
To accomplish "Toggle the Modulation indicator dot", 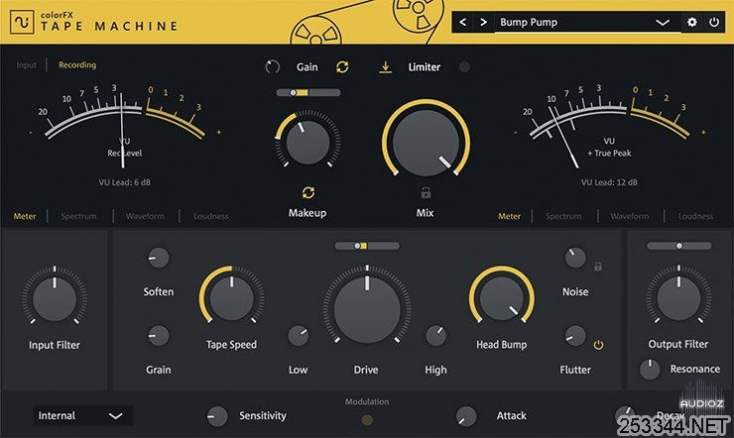I will click(x=367, y=420).
